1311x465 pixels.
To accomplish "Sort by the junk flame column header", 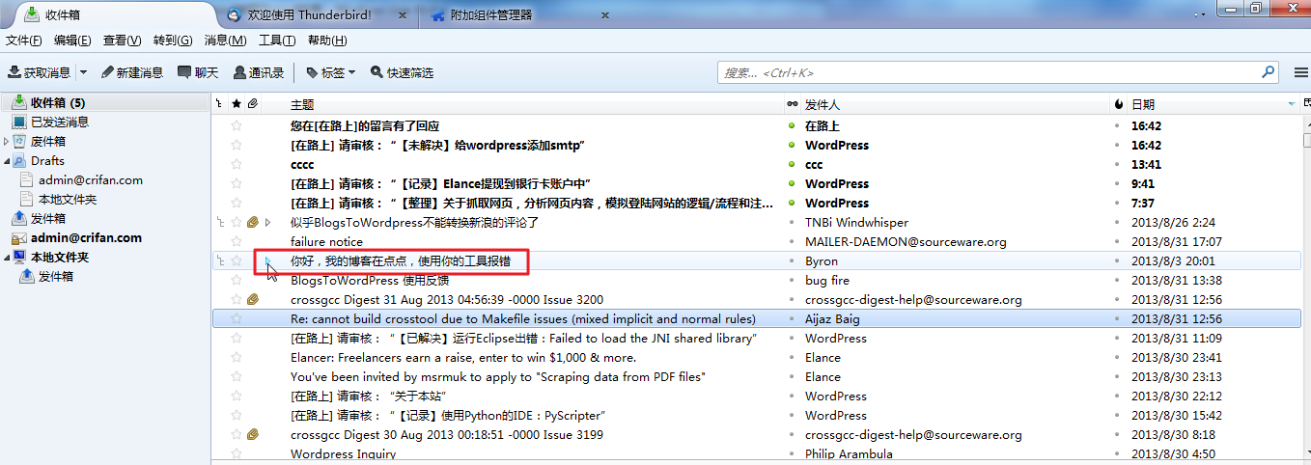I will (1118, 104).
